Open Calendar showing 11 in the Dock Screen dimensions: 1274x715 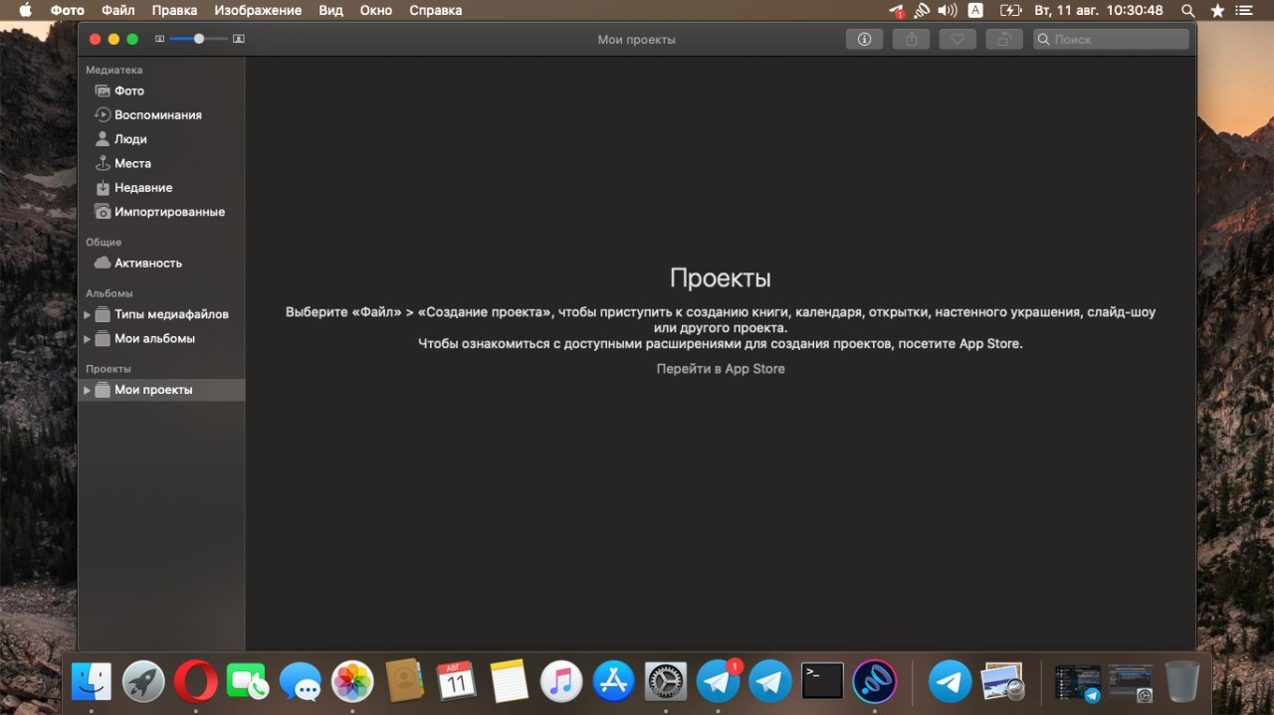pyautogui.click(x=456, y=682)
